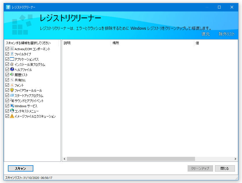This screenshot has width=242, height=183.
Task: Uncheck the ファイルタイプ checkbox
Action: [x=7, y=54]
